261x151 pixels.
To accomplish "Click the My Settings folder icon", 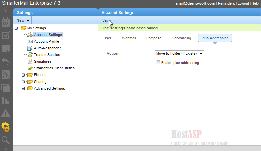I will (23, 28).
